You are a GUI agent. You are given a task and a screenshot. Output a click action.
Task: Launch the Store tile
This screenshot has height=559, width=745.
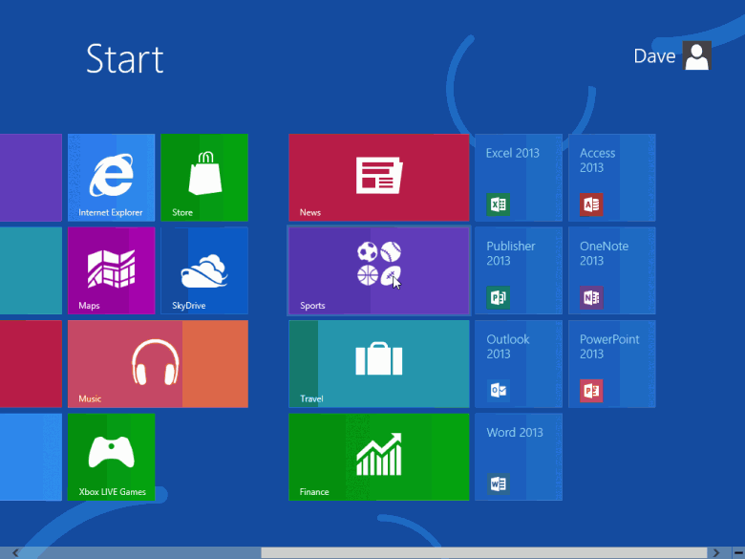tap(204, 178)
